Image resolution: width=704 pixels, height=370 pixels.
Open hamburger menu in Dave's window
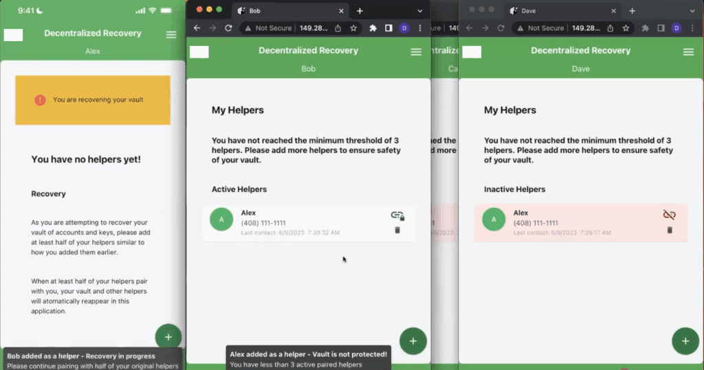[x=688, y=52]
